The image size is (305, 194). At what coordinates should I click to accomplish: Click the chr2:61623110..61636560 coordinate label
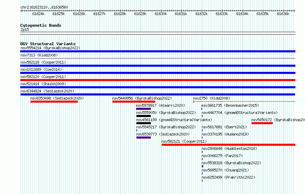44,7
